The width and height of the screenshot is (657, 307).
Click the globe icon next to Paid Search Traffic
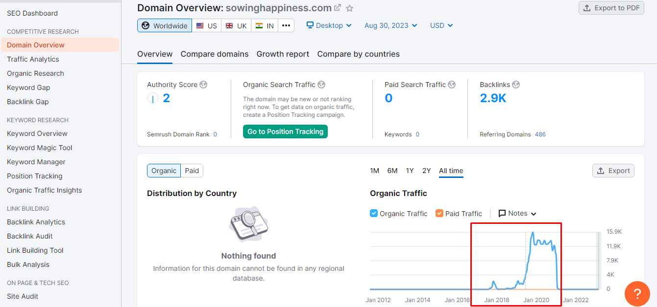coord(452,85)
